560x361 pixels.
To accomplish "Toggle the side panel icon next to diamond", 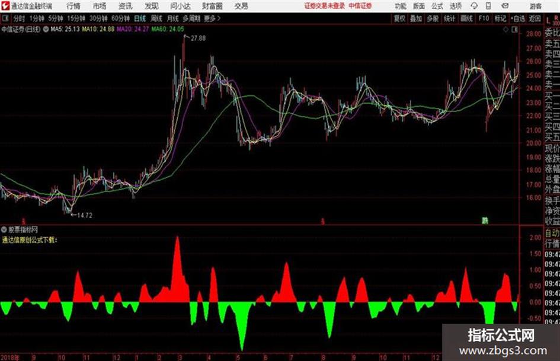I will [514, 30].
